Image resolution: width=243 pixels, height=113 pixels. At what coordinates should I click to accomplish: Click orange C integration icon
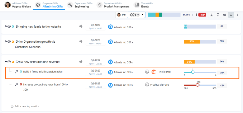(x=153, y=72)
